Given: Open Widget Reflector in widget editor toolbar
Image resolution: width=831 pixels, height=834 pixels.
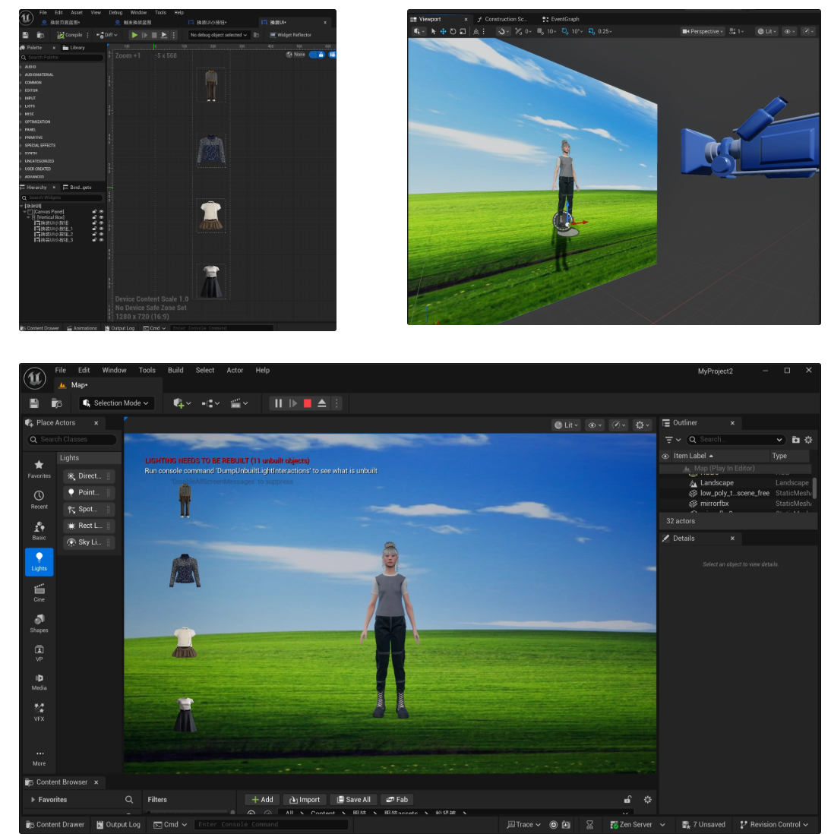Looking at the screenshot, I should [x=290, y=35].
